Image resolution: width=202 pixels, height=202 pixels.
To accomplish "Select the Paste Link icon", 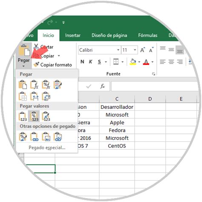I will (x=35, y=137).
